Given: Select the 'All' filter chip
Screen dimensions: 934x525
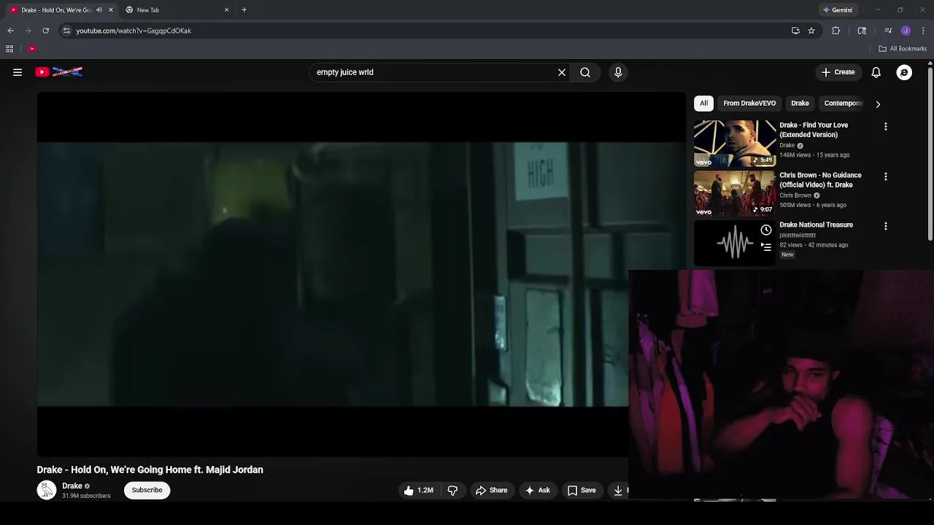Looking at the screenshot, I should [x=703, y=104].
